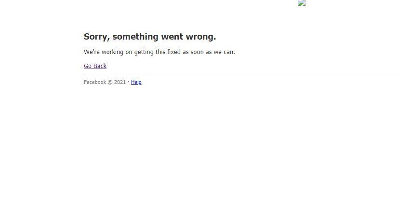Click the word 'something' in the heading

pos(135,37)
